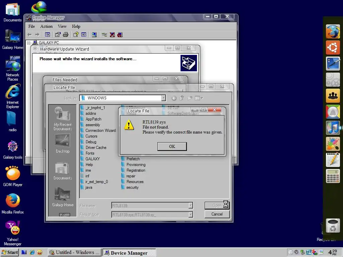Viewport: 343px width, 257px height.
Task: Click the Internet Explorer quick launch icon
Action: 32,252
